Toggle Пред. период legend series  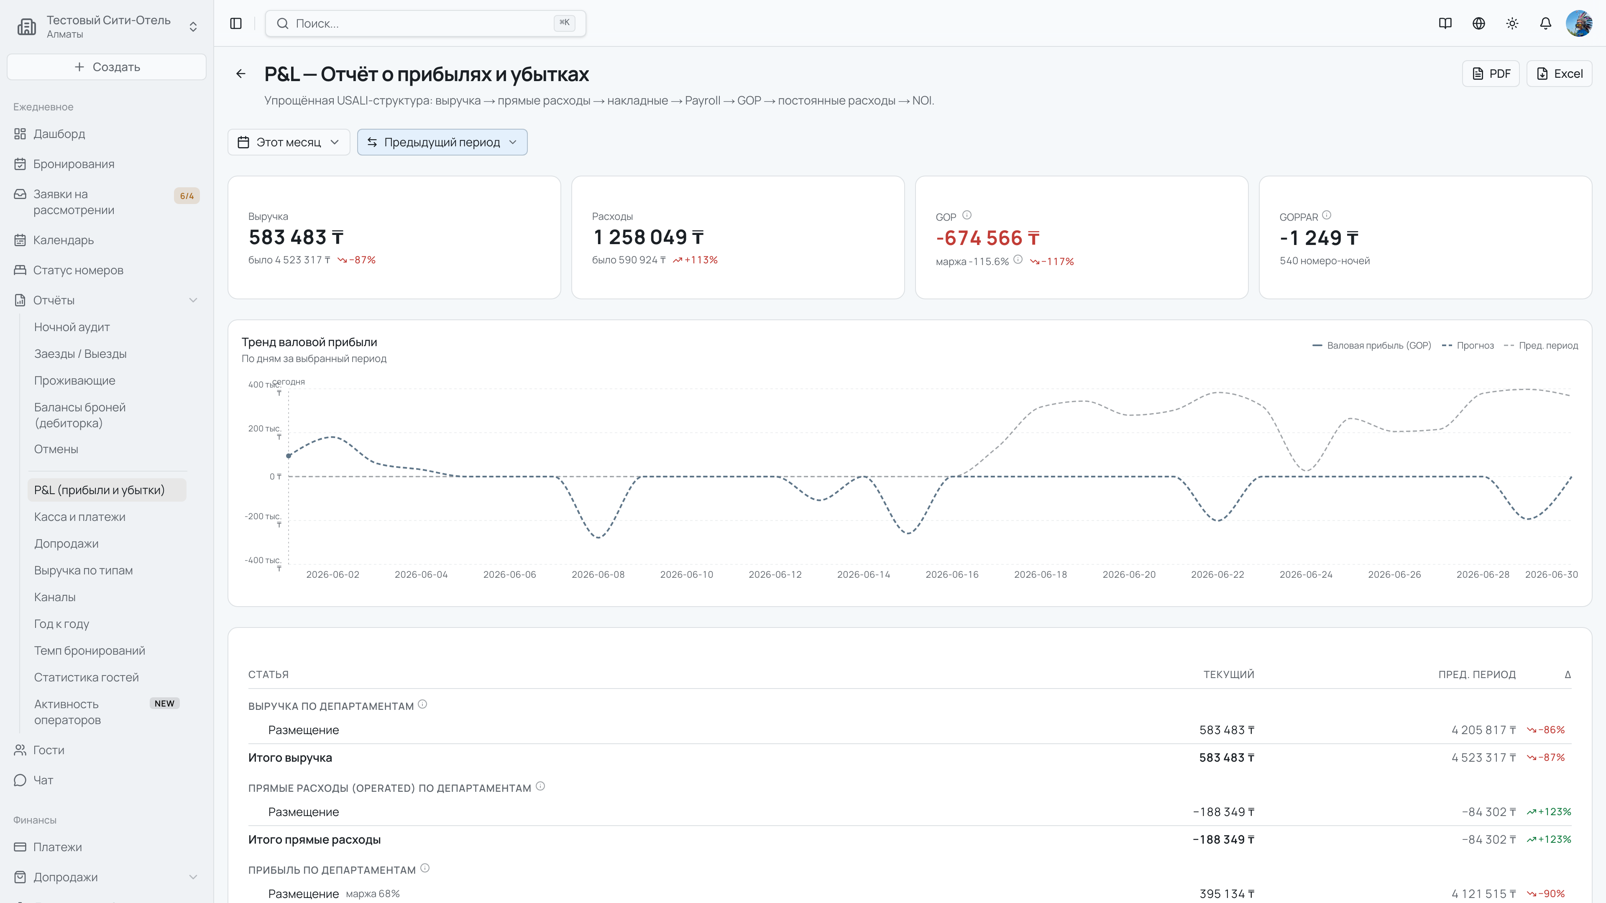(1541, 345)
